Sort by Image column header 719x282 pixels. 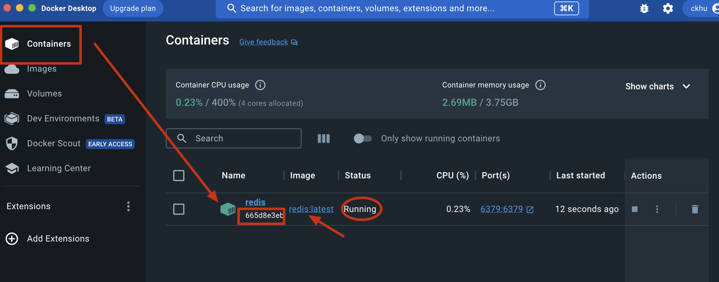pyautogui.click(x=303, y=176)
